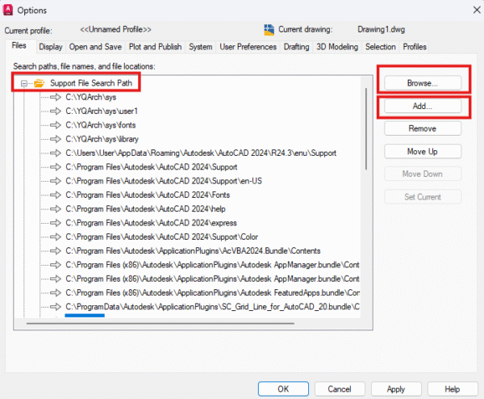484x399 pixels.
Task: Click the Support File Search Path folder icon
Action: tap(38, 82)
